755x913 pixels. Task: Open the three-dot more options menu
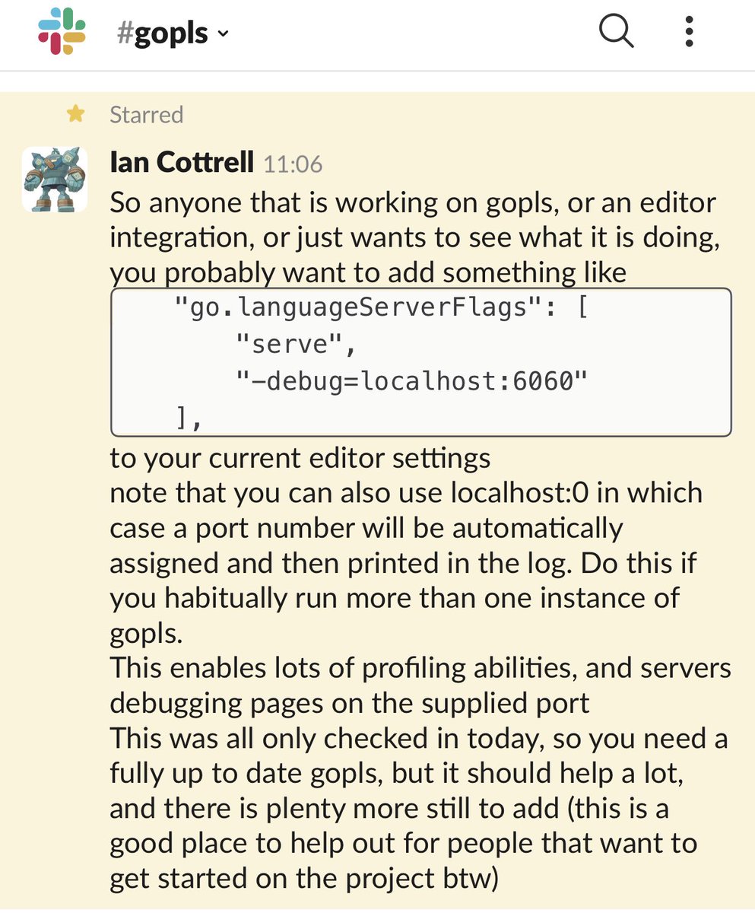click(689, 32)
